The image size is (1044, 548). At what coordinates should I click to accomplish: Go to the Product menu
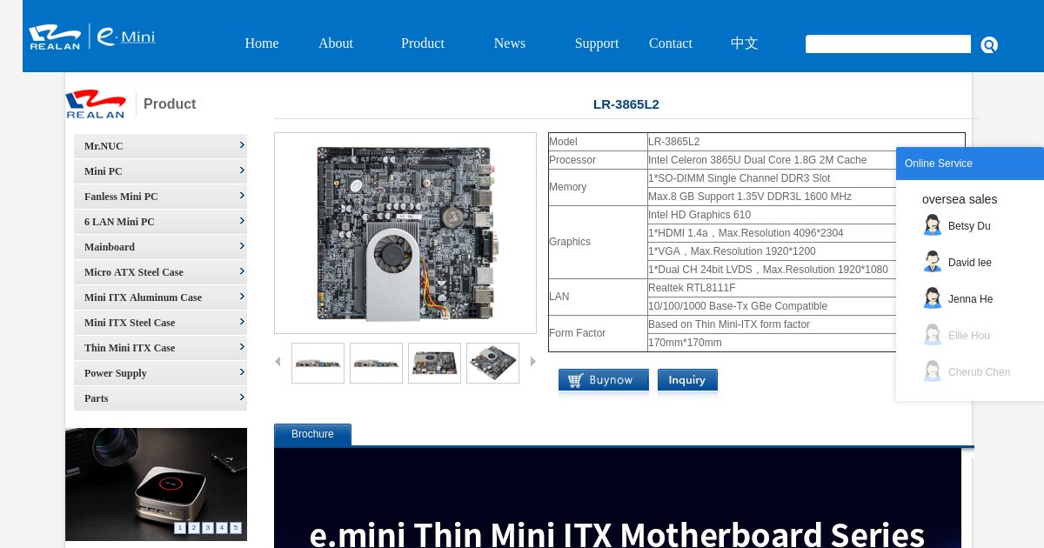[423, 43]
